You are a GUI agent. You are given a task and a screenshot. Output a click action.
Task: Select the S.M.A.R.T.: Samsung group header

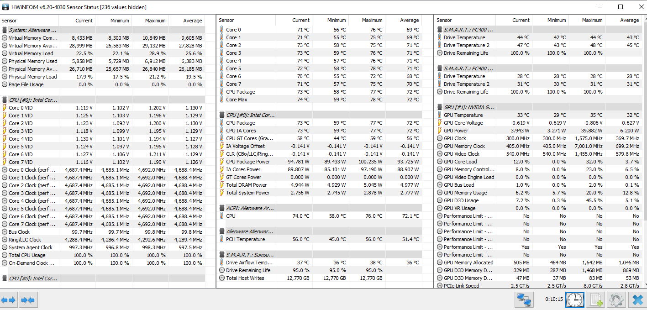coord(250,255)
